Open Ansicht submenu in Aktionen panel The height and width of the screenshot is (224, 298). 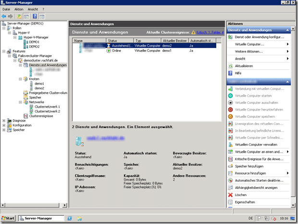[258, 59]
